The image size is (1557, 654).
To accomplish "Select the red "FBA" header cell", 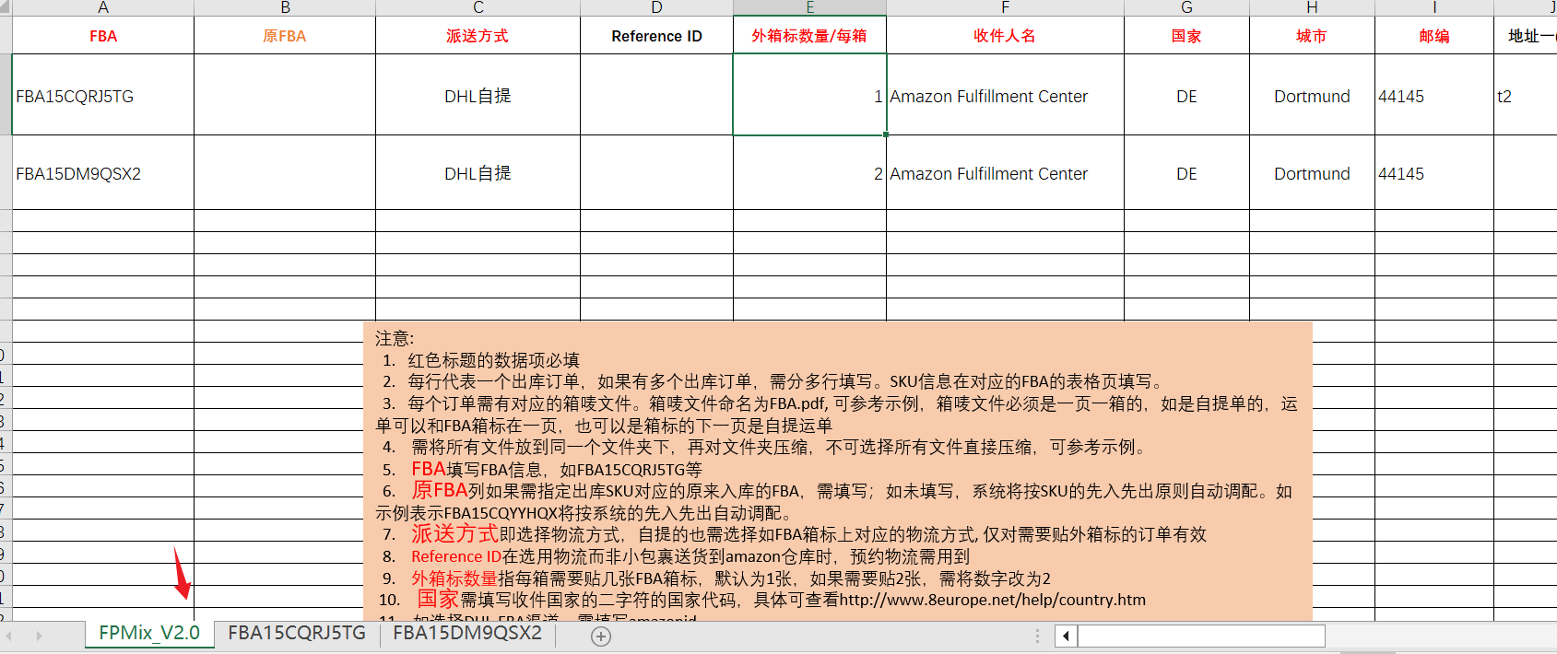I will click(x=103, y=36).
